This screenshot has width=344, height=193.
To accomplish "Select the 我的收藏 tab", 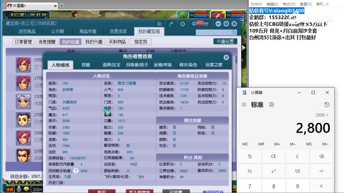I will tap(70, 42).
